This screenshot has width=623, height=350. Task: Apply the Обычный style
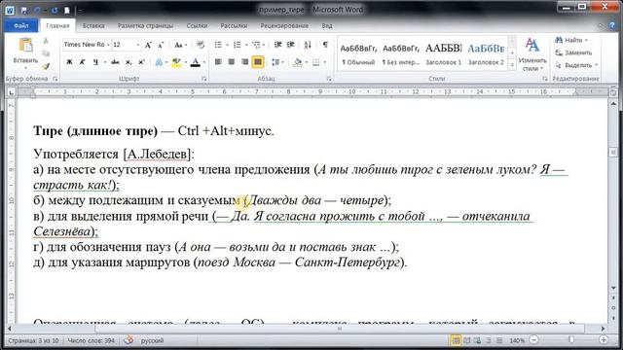tap(358, 54)
